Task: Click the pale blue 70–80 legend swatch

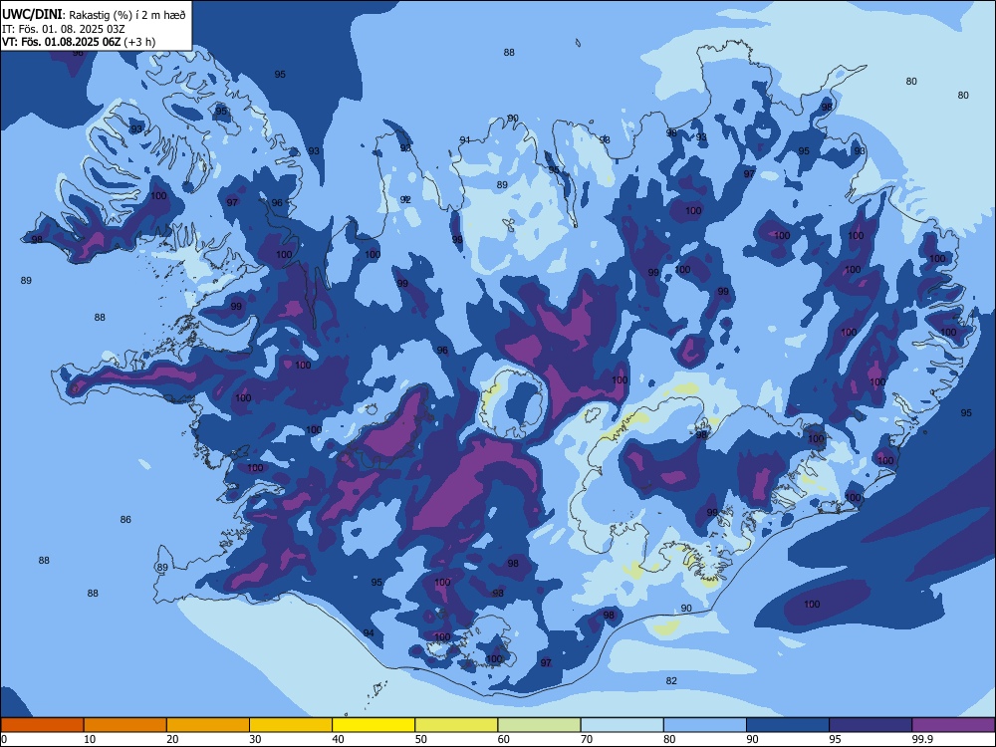Action: tap(622, 725)
